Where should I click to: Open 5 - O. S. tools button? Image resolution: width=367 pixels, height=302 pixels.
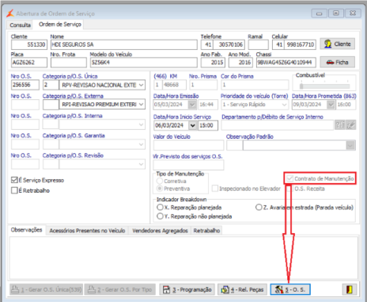coord(290,289)
